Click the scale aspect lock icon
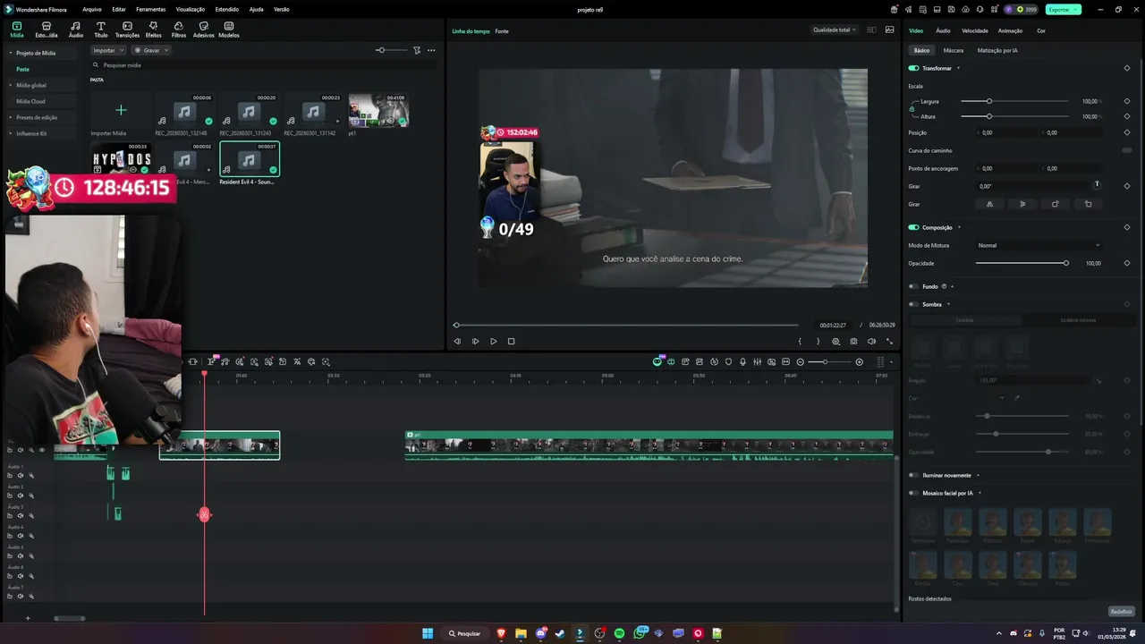1145x644 pixels. (912, 109)
